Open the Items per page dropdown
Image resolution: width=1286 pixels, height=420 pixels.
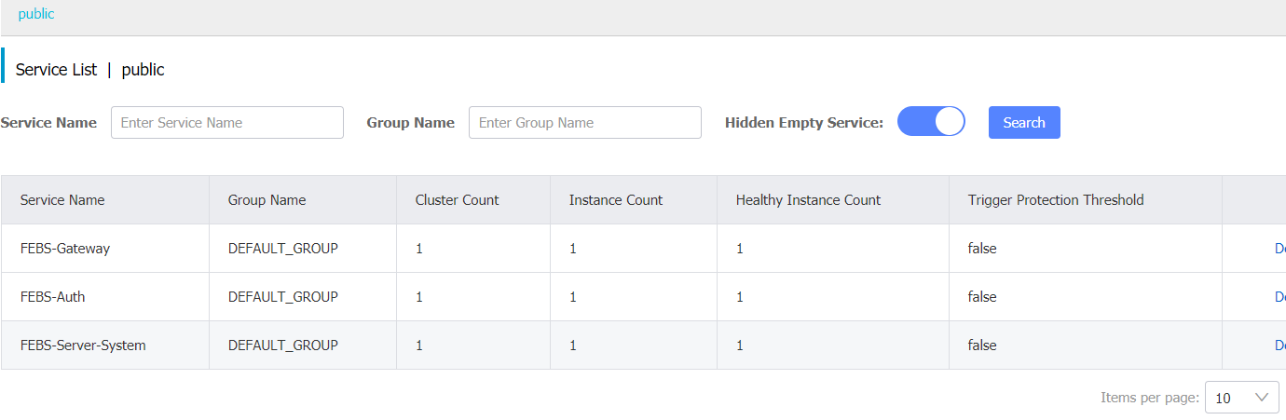[x=1241, y=398]
